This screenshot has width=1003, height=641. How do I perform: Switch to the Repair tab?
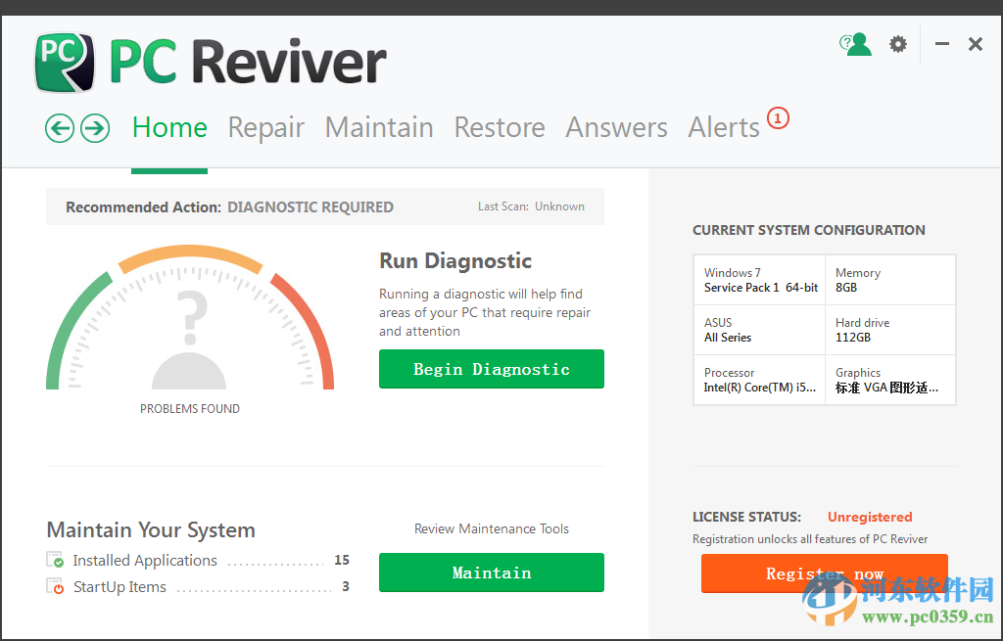coord(265,127)
